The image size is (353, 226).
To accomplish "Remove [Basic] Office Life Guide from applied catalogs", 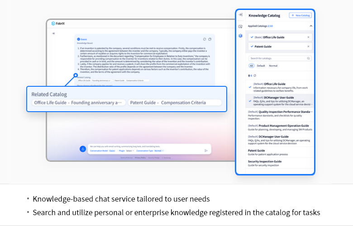I will pos(309,37).
